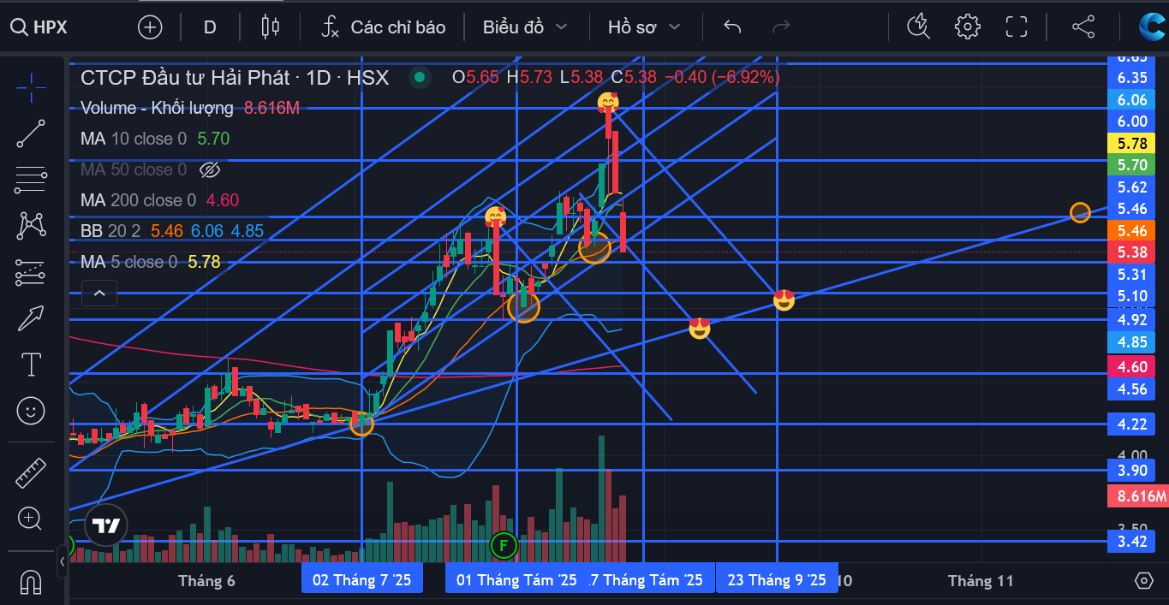Redo the last chart action
This screenshot has height=605, width=1169.
click(x=781, y=27)
